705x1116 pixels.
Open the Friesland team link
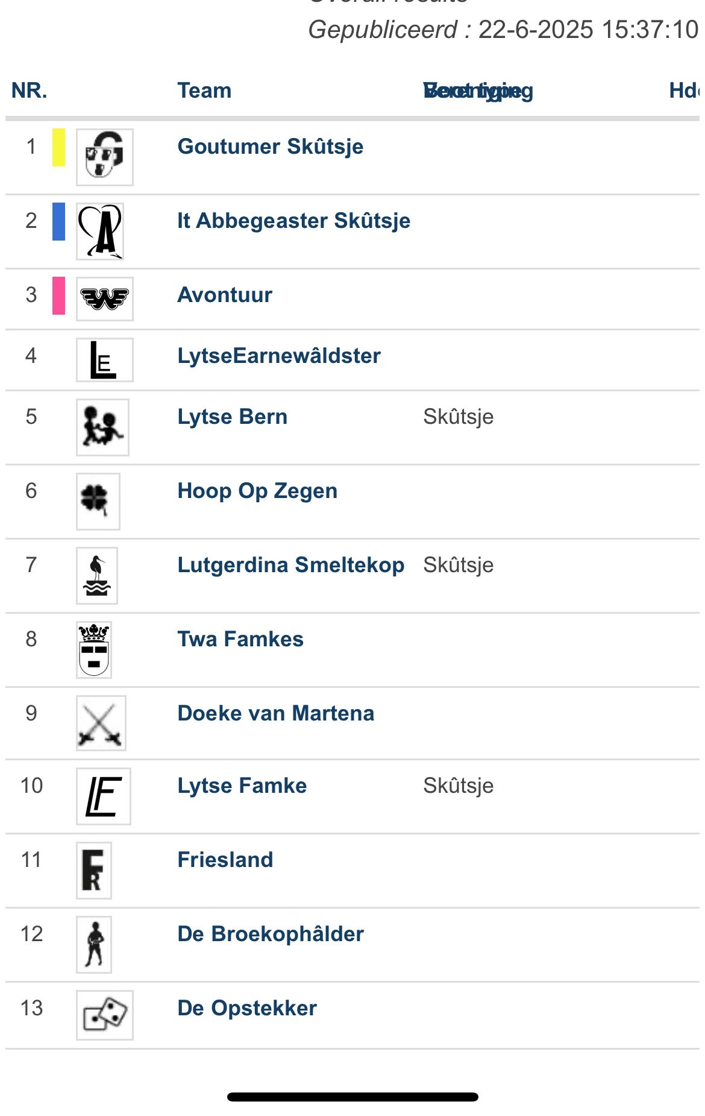click(225, 859)
